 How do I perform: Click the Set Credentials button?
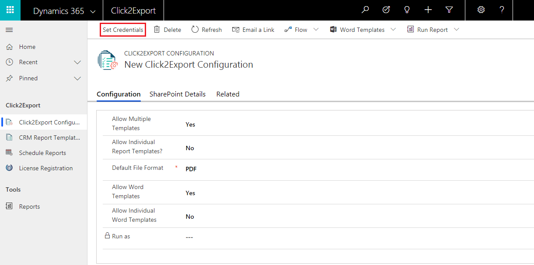[123, 30]
